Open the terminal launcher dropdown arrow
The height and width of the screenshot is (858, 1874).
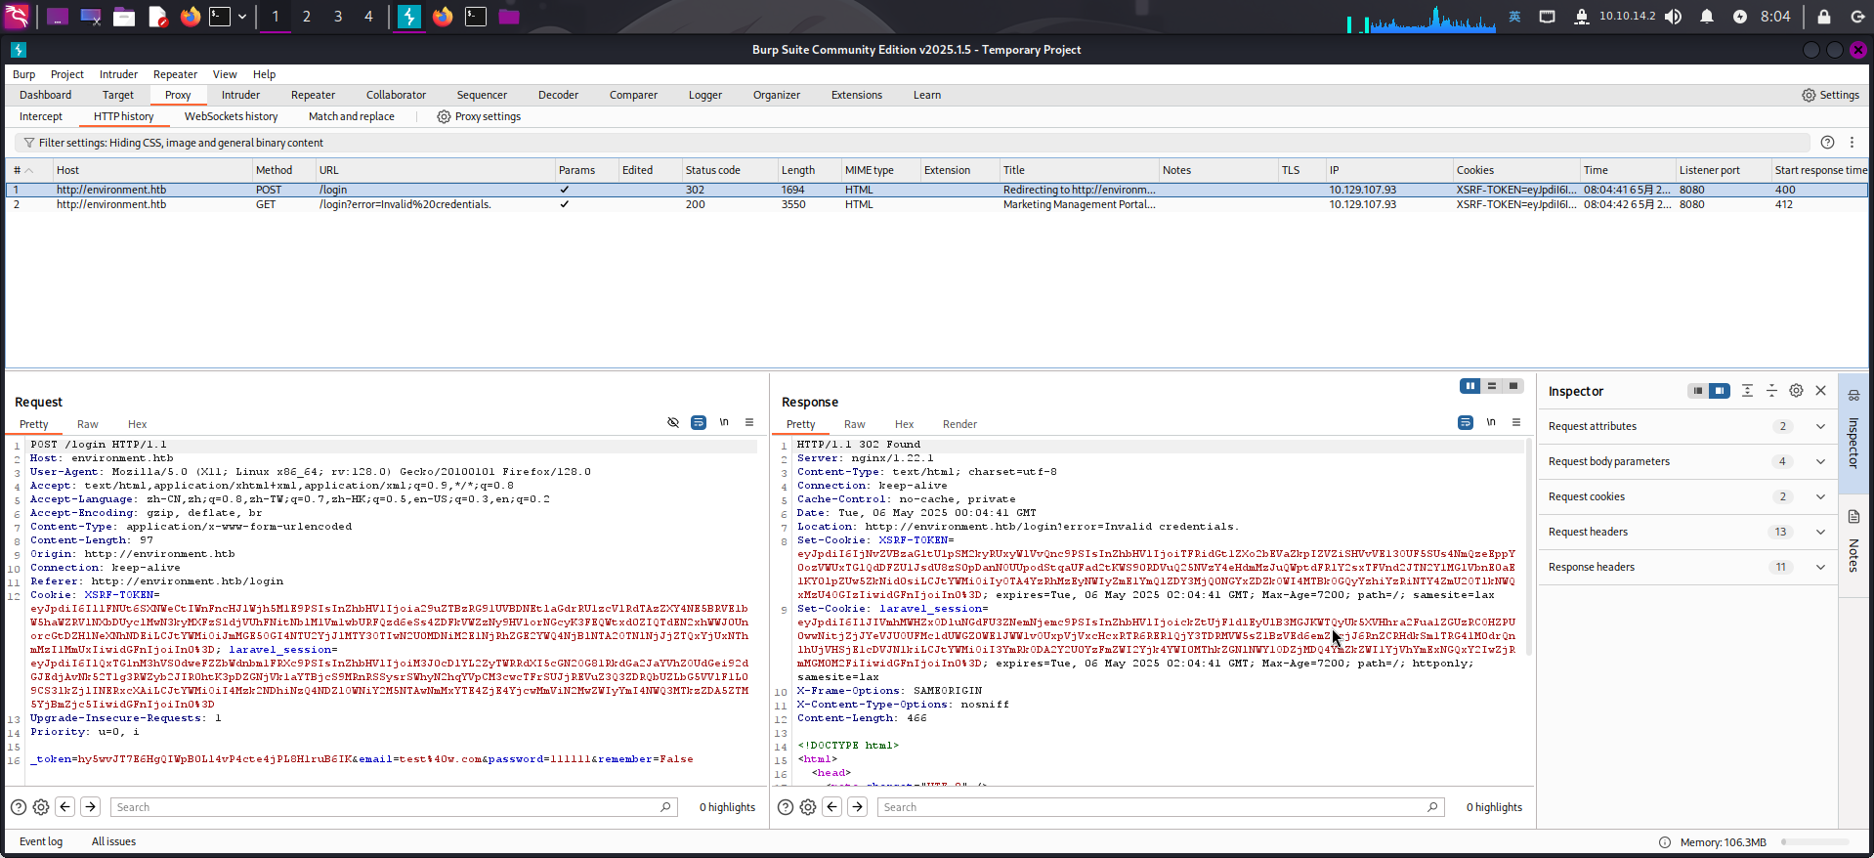click(242, 17)
